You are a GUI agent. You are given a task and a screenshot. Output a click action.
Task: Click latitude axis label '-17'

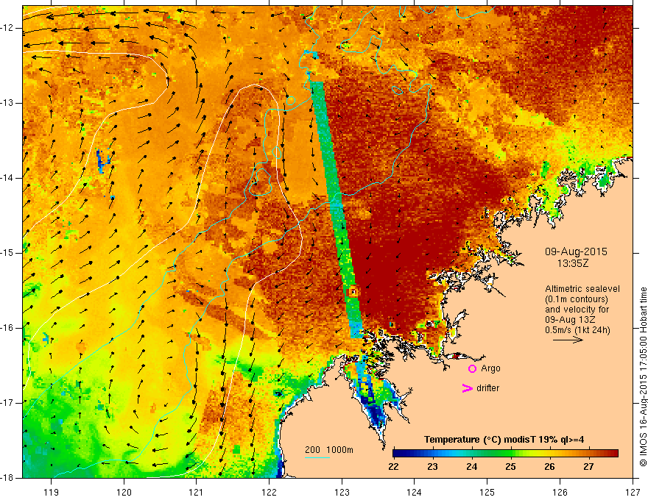pyautogui.click(x=7, y=403)
